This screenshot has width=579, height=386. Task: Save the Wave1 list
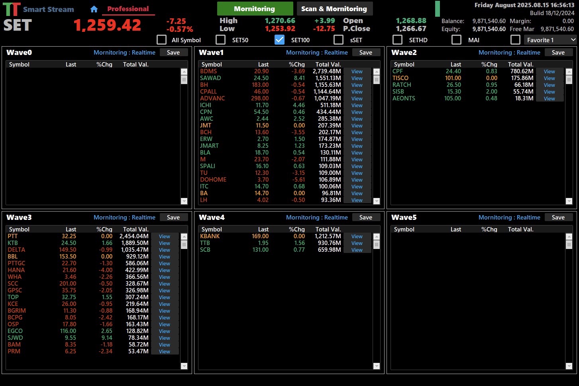(x=366, y=53)
